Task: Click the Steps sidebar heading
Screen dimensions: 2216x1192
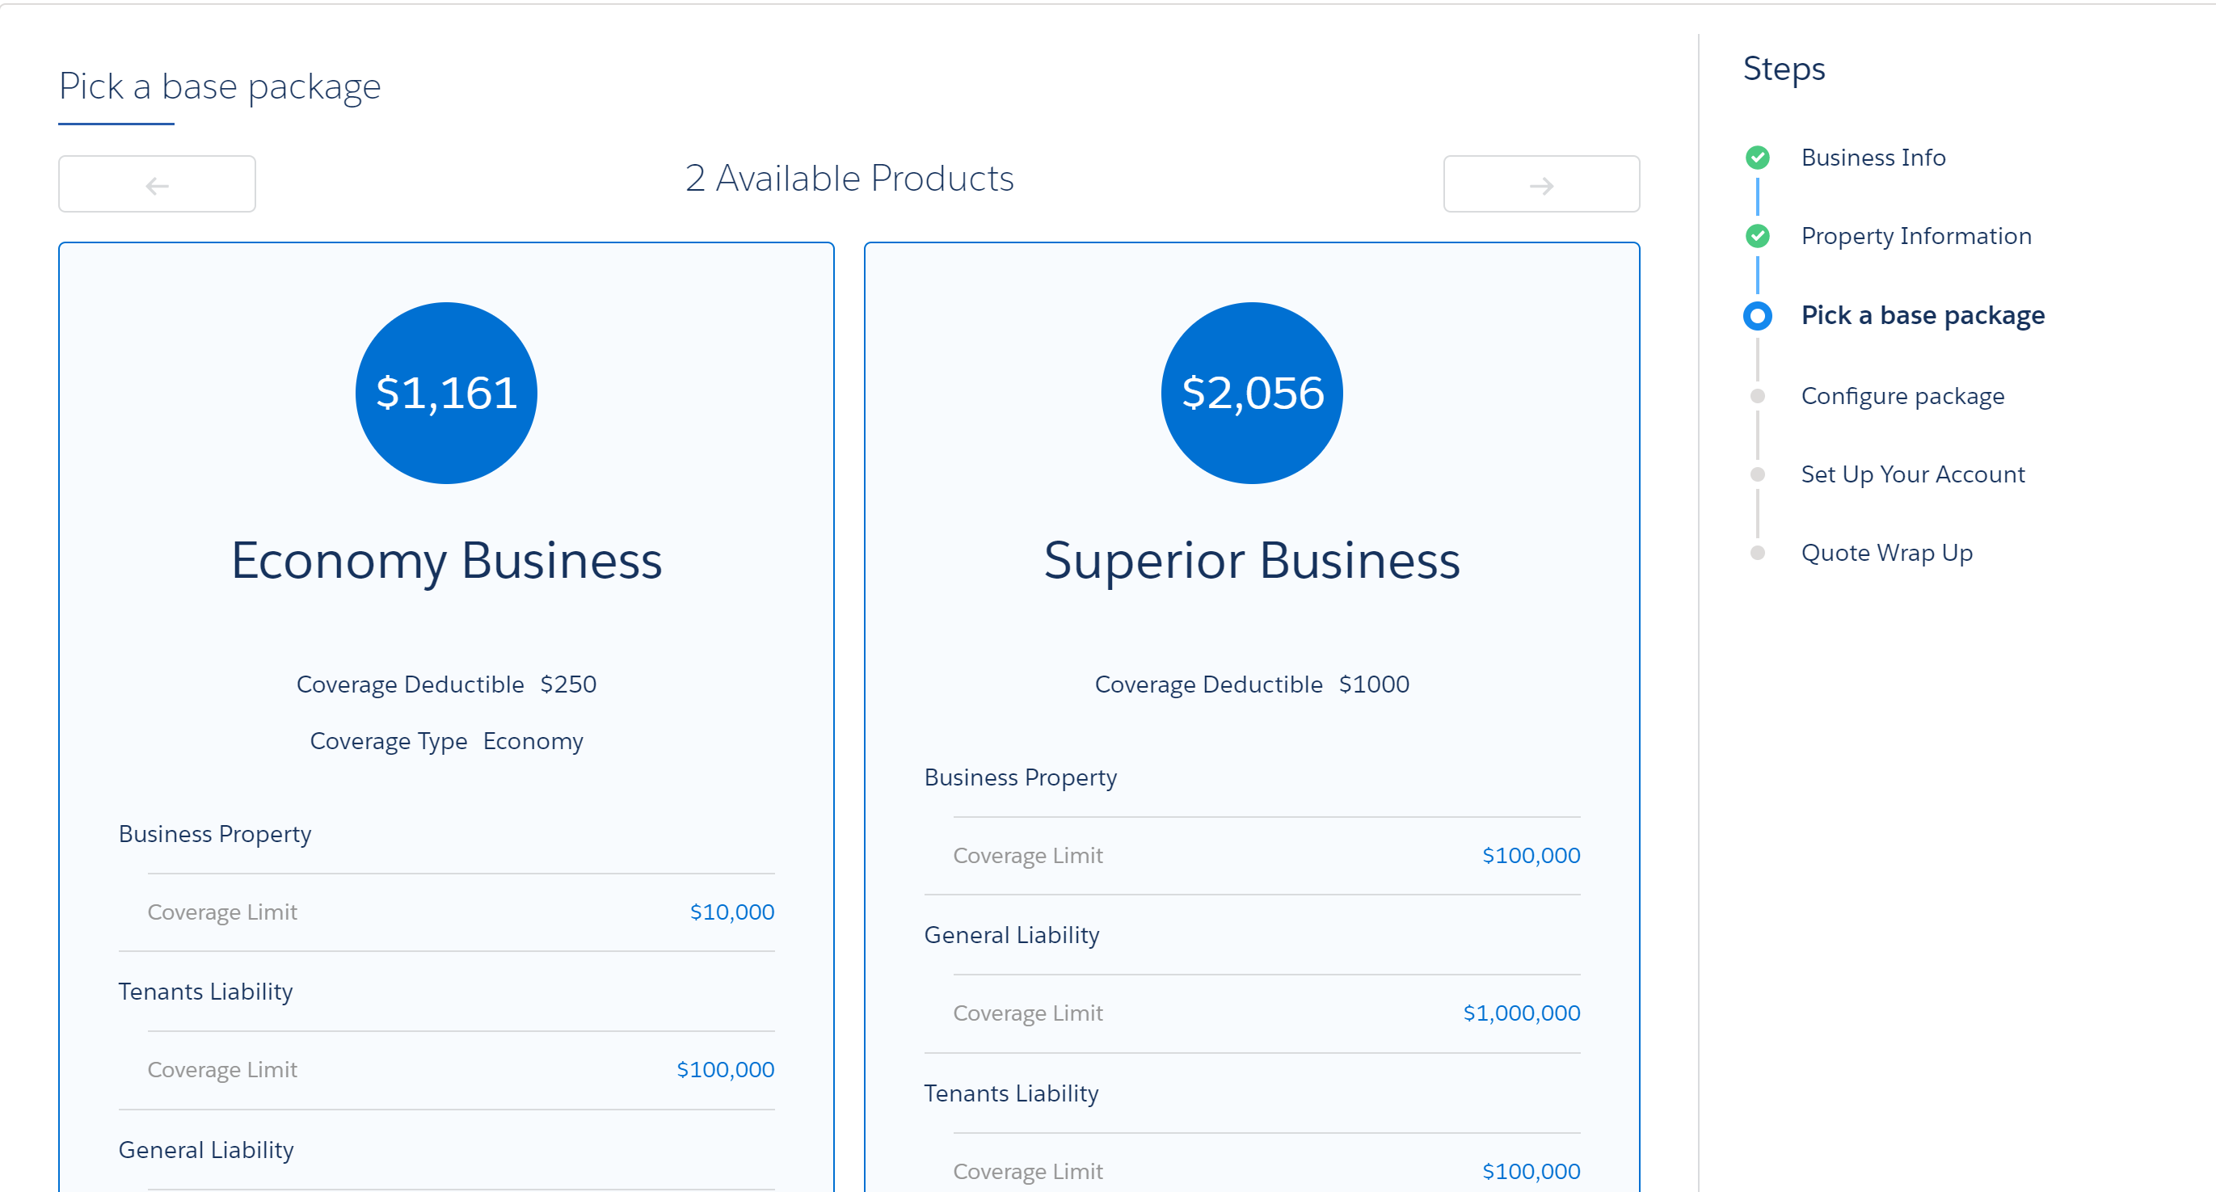Action: click(x=1784, y=69)
